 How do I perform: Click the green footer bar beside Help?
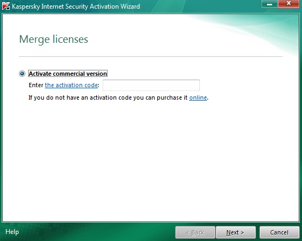point(96,232)
